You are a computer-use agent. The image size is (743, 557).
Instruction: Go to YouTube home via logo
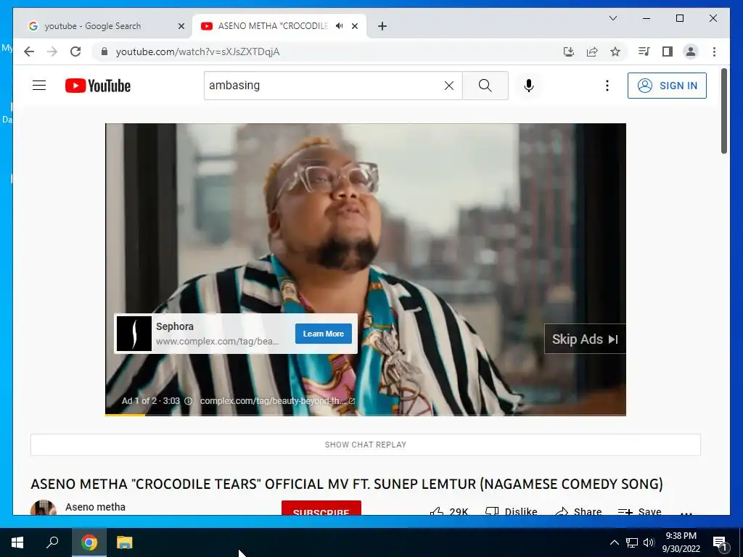98,86
